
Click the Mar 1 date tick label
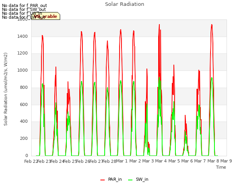(x=122, y=161)
